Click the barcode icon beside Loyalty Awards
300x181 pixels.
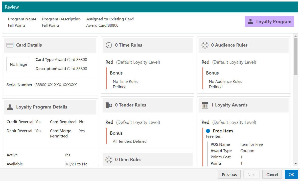click(x=205, y=105)
